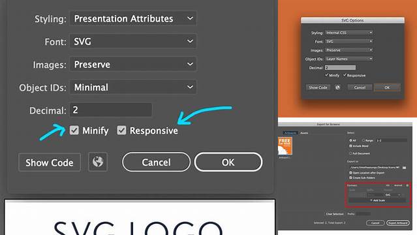Open Object IDs dropdown showing Minimal
The image size is (417, 235).
(133, 87)
